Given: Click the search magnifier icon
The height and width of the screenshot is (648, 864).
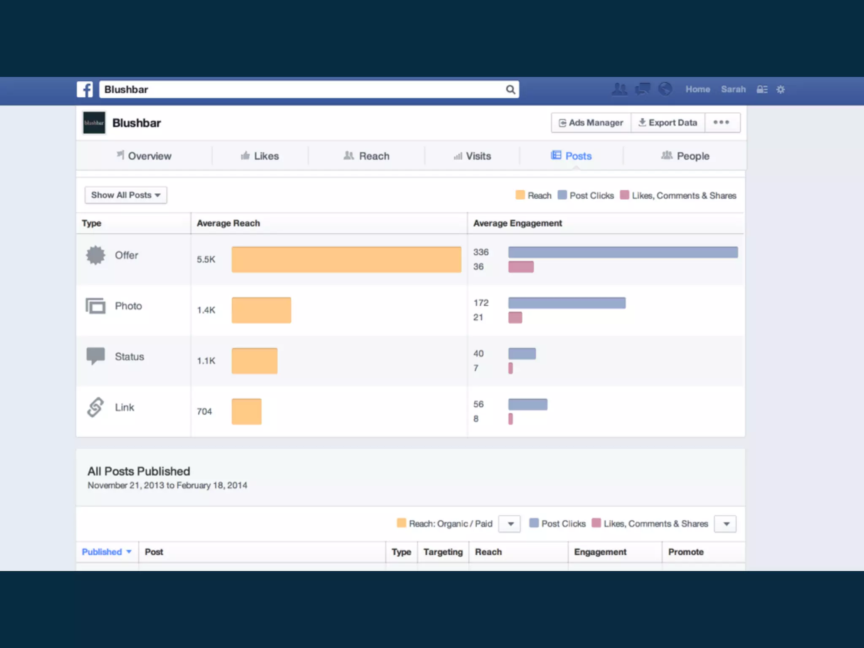Looking at the screenshot, I should pos(510,89).
